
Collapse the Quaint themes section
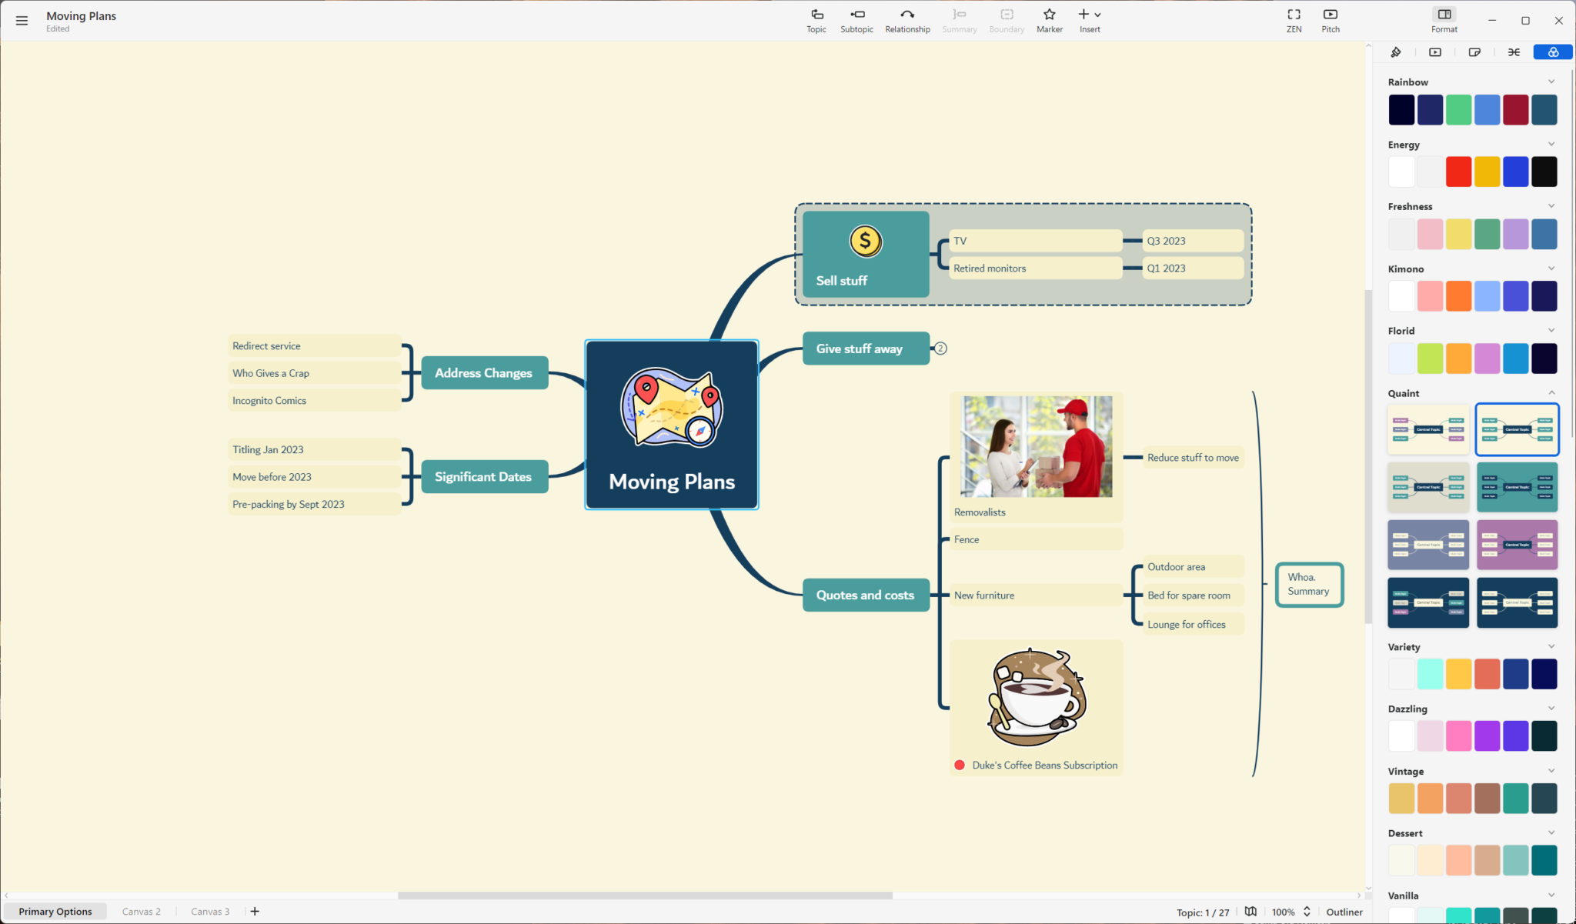pyautogui.click(x=1550, y=392)
